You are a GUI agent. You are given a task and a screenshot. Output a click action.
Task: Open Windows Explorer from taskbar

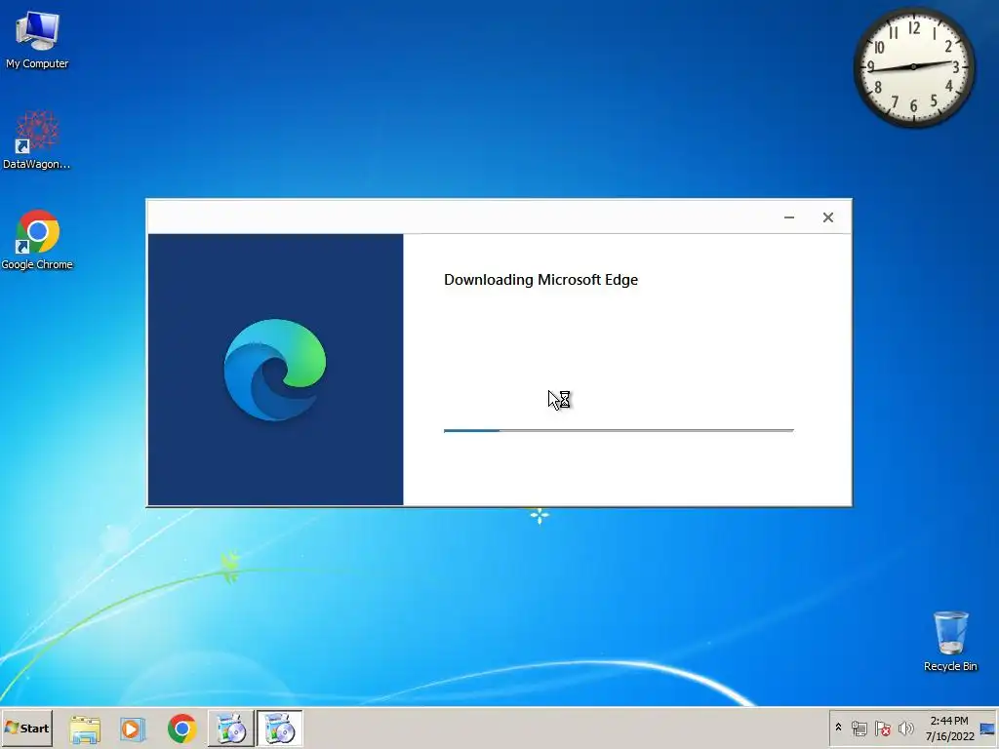85,729
